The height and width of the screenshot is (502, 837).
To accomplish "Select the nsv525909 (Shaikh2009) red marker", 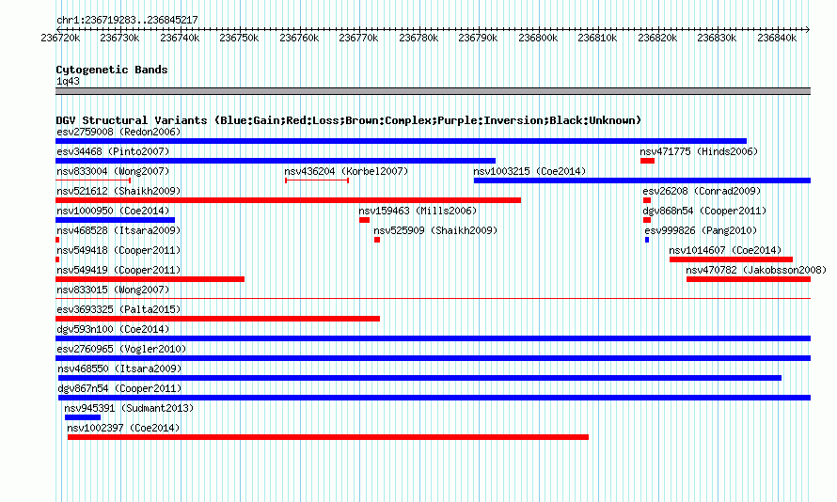I will 377,240.
